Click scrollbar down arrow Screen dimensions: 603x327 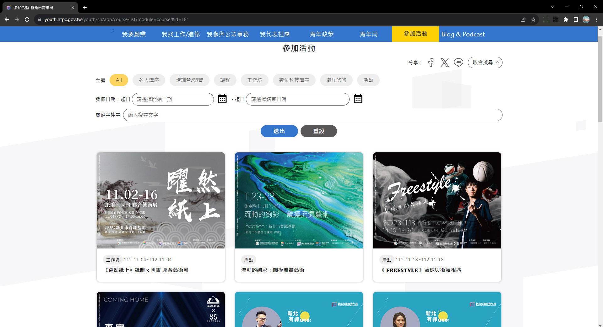600,325
